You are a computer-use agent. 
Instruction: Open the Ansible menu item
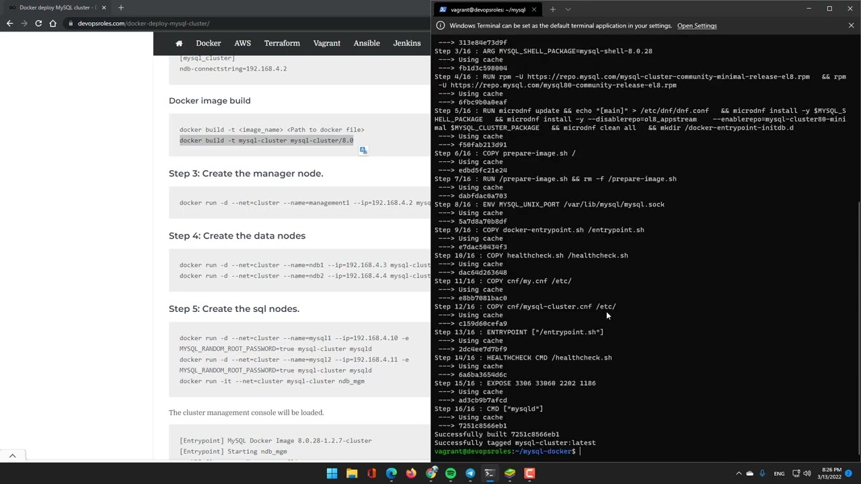[367, 43]
